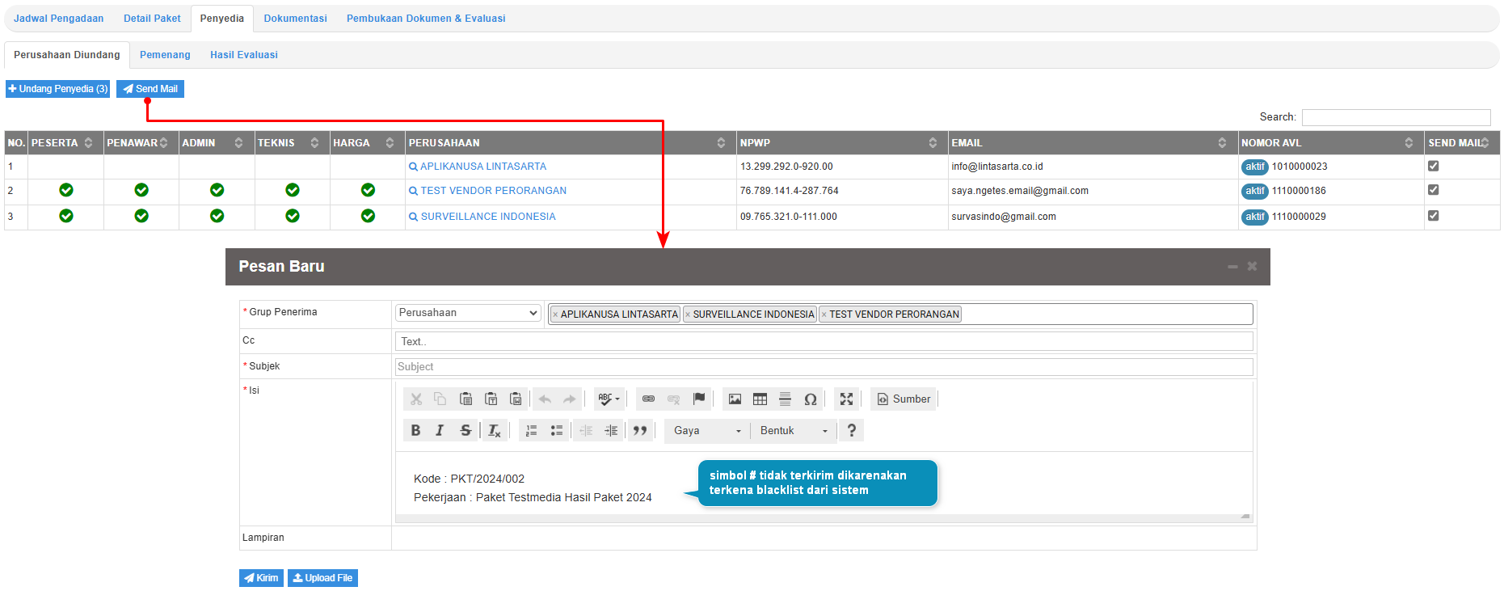The width and height of the screenshot is (1504, 591).
Task: Insert an image into the message
Action: click(x=735, y=399)
